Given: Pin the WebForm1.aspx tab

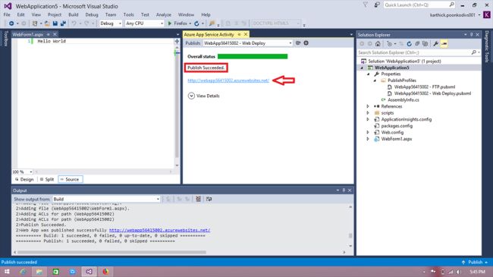Looking at the screenshot, I should [x=48, y=34].
